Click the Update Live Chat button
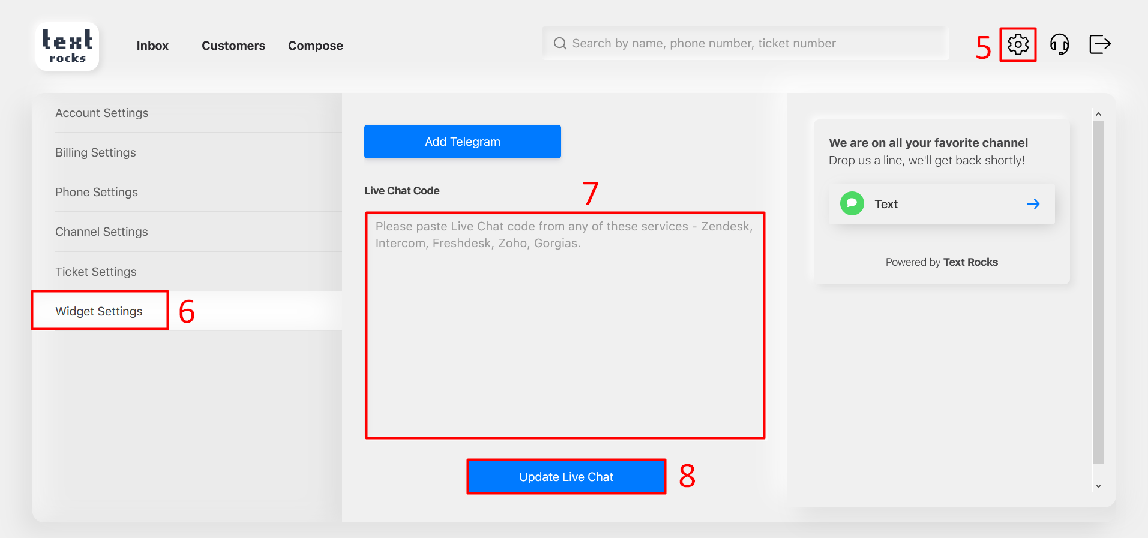Screen dimensions: 1148x538 [566, 477]
